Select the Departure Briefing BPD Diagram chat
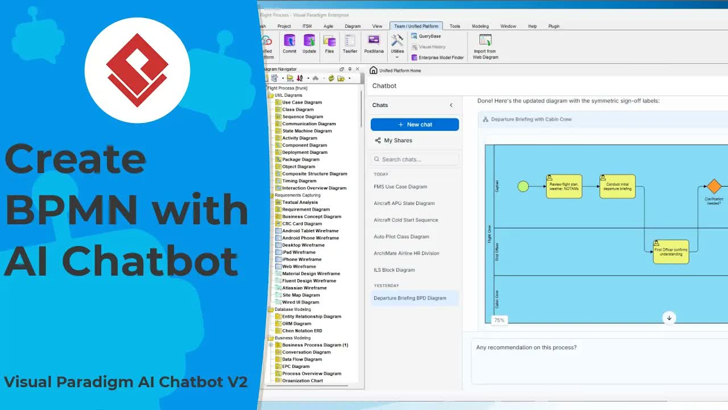 415,298
